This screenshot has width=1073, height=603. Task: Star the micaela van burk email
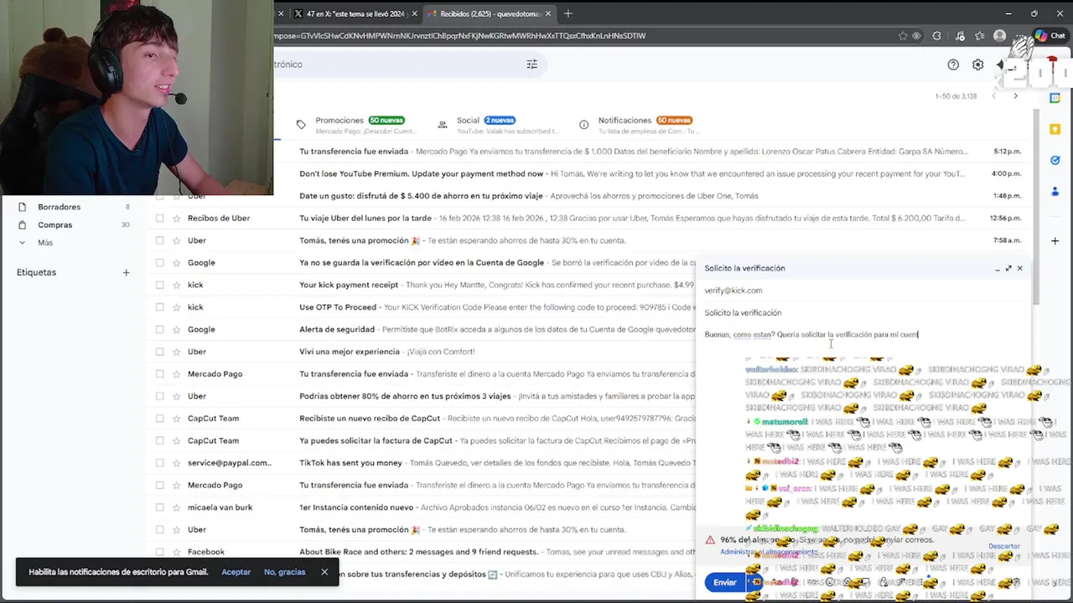[177, 508]
